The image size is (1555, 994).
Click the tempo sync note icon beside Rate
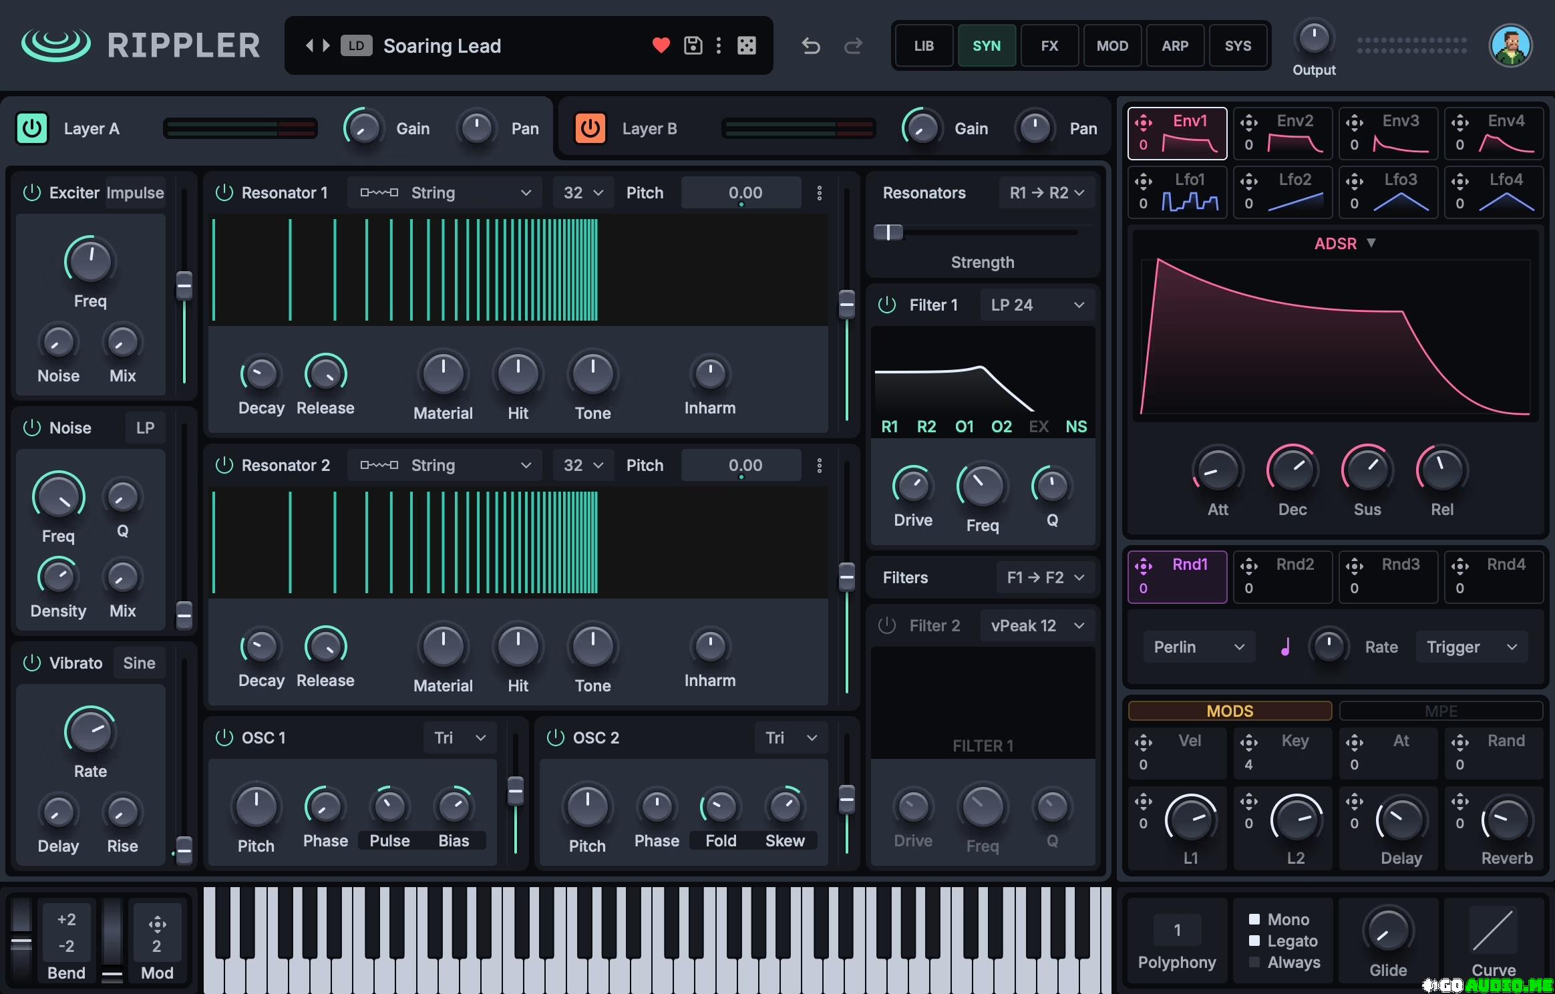1285,647
